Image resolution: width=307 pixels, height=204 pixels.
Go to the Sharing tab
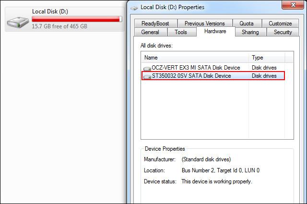250,32
